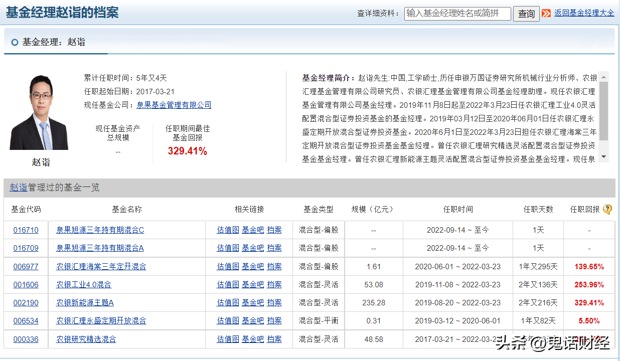620x361 pixels.
Task: Open 农银研究精选混合 fund link
Action: tap(86, 339)
